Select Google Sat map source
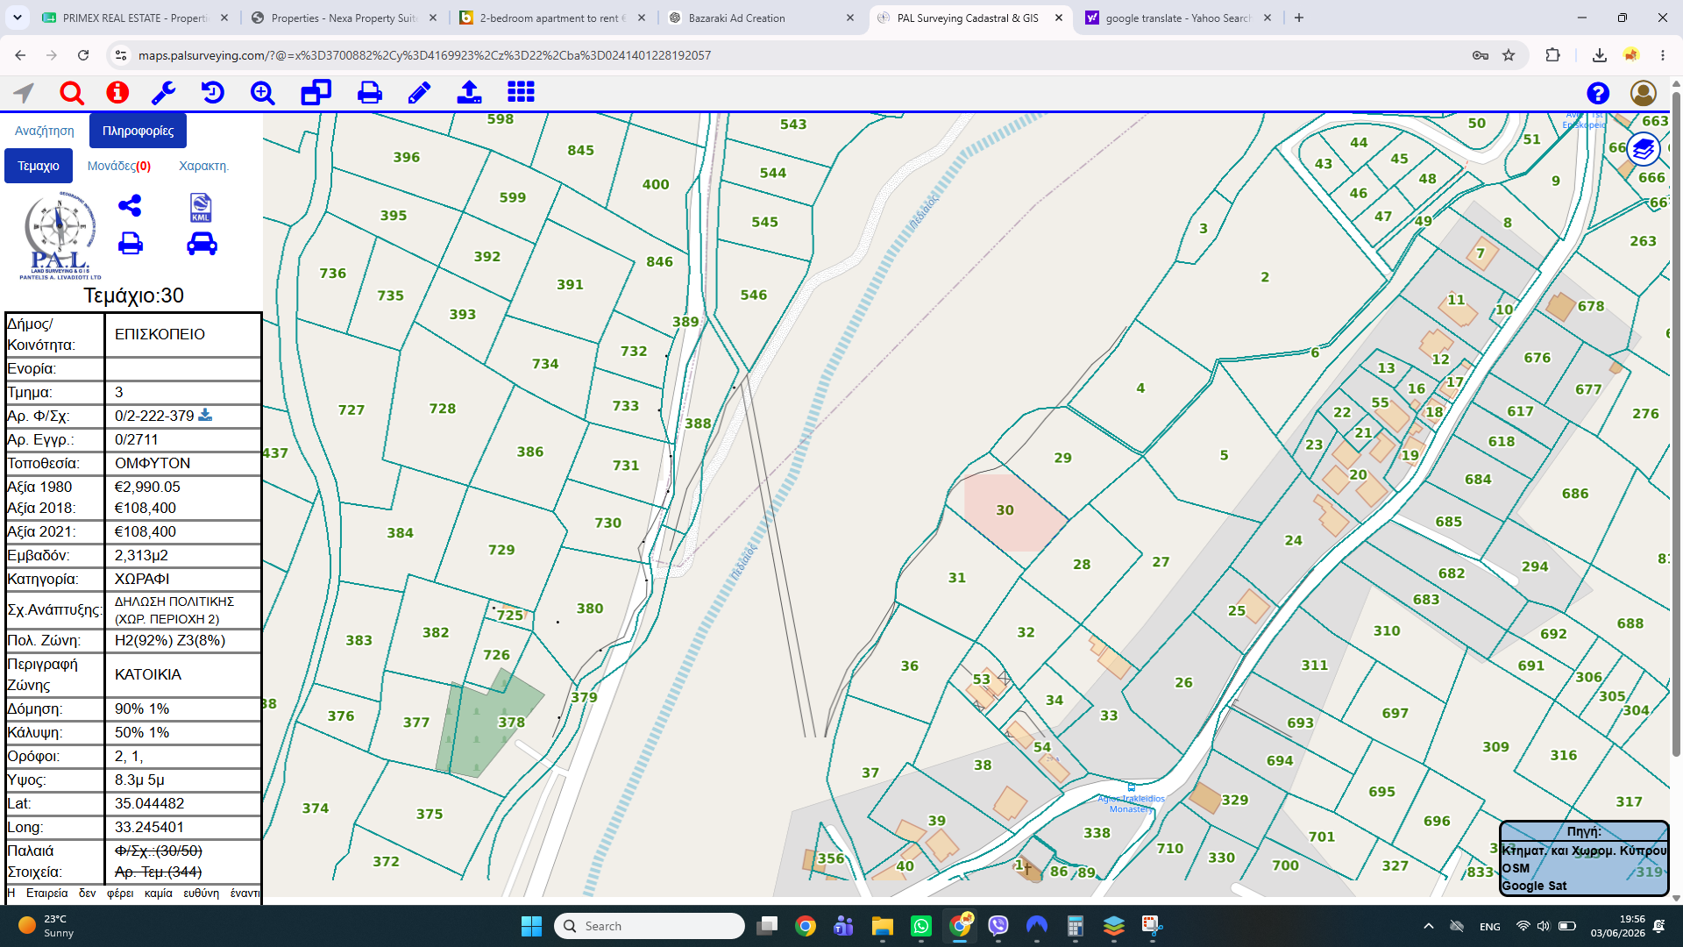This screenshot has width=1683, height=947. 1534,886
